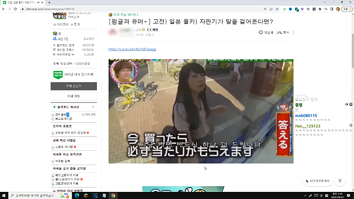The width and height of the screenshot is (354, 199).
Task: Open the Chrome icon in the taskbar
Action: click(113, 195)
